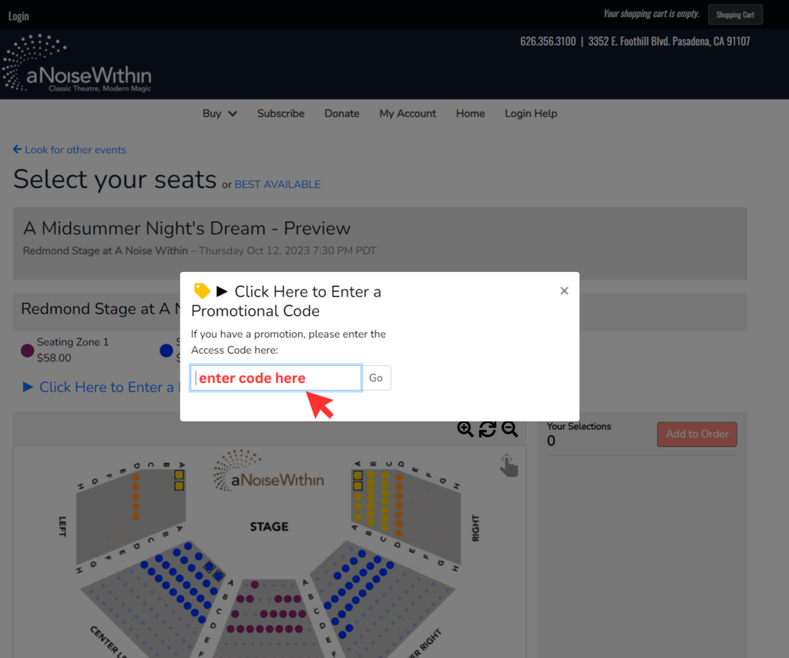Open the Buy dropdown menu
Image resolution: width=789 pixels, height=658 pixels.
(x=219, y=113)
